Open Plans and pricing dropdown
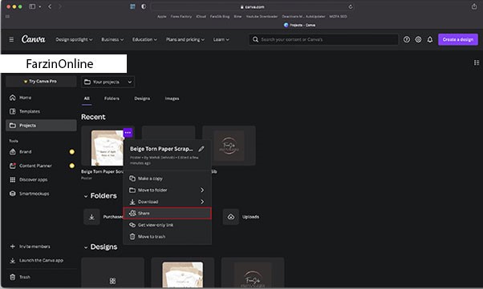This screenshot has height=289, width=483. pos(185,39)
